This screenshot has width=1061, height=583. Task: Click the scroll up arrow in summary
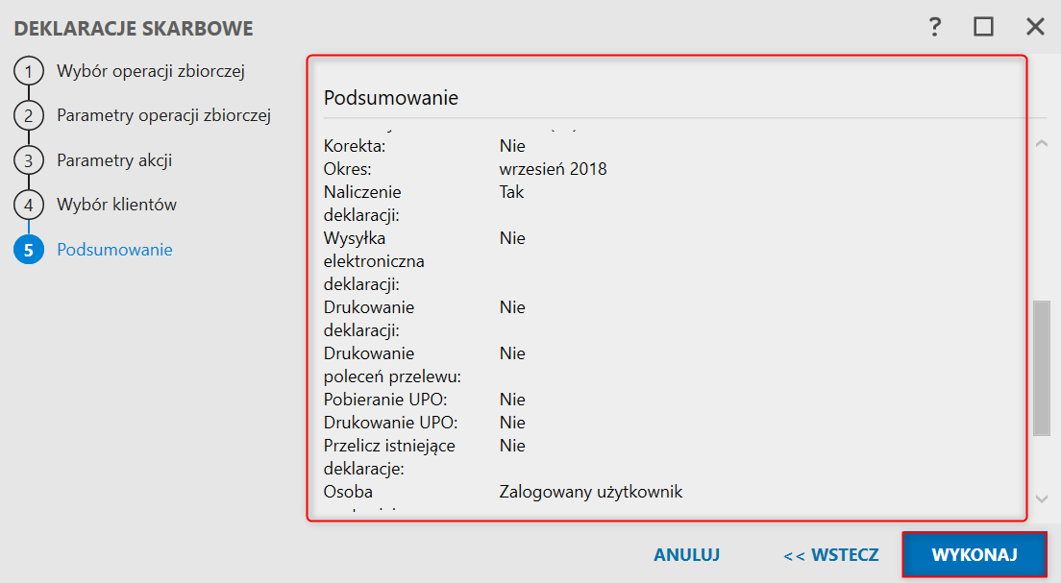click(1042, 143)
